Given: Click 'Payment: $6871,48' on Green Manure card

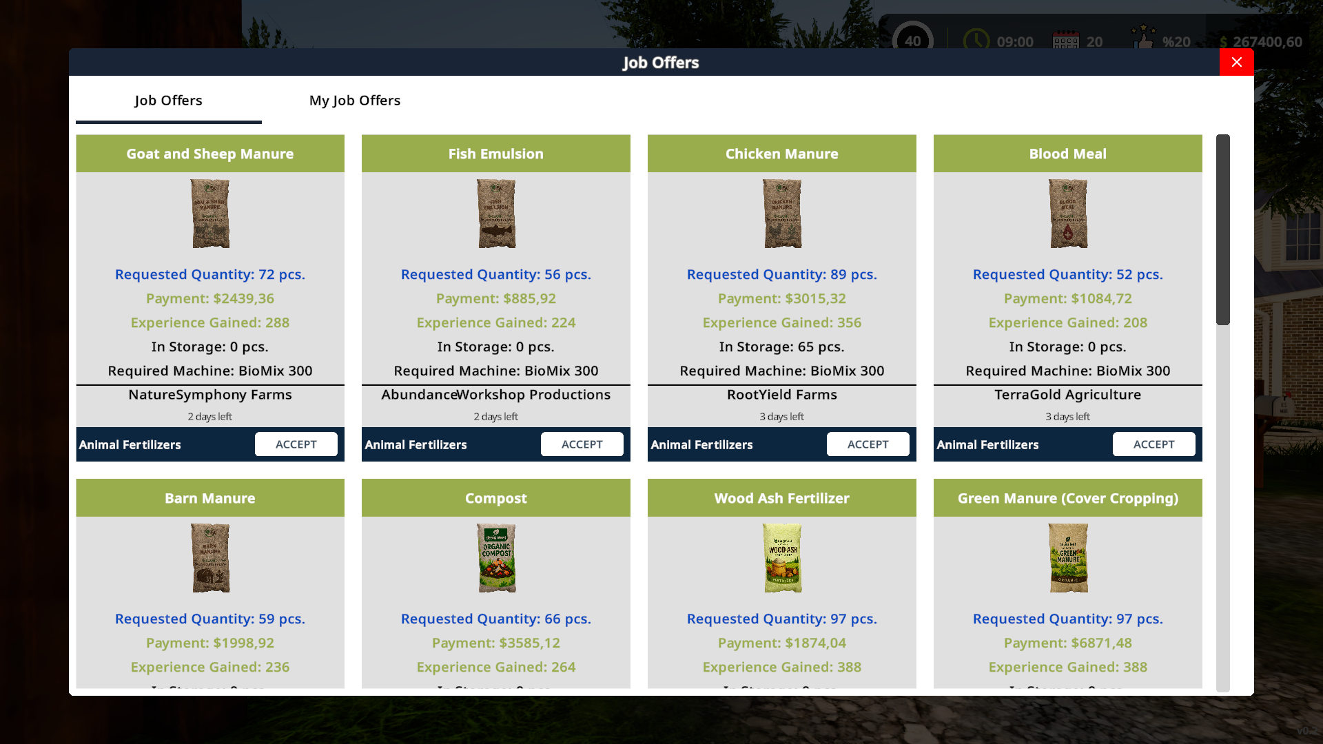Looking at the screenshot, I should pyautogui.click(x=1068, y=643).
